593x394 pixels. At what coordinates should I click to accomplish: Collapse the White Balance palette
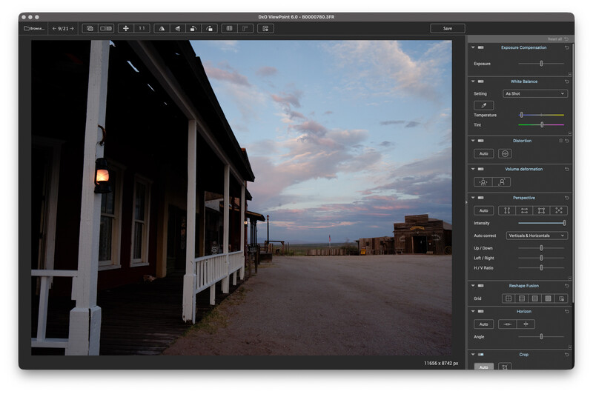point(473,81)
